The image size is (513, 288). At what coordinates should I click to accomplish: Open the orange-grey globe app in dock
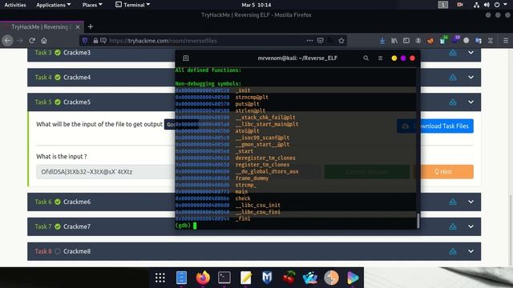click(331, 278)
